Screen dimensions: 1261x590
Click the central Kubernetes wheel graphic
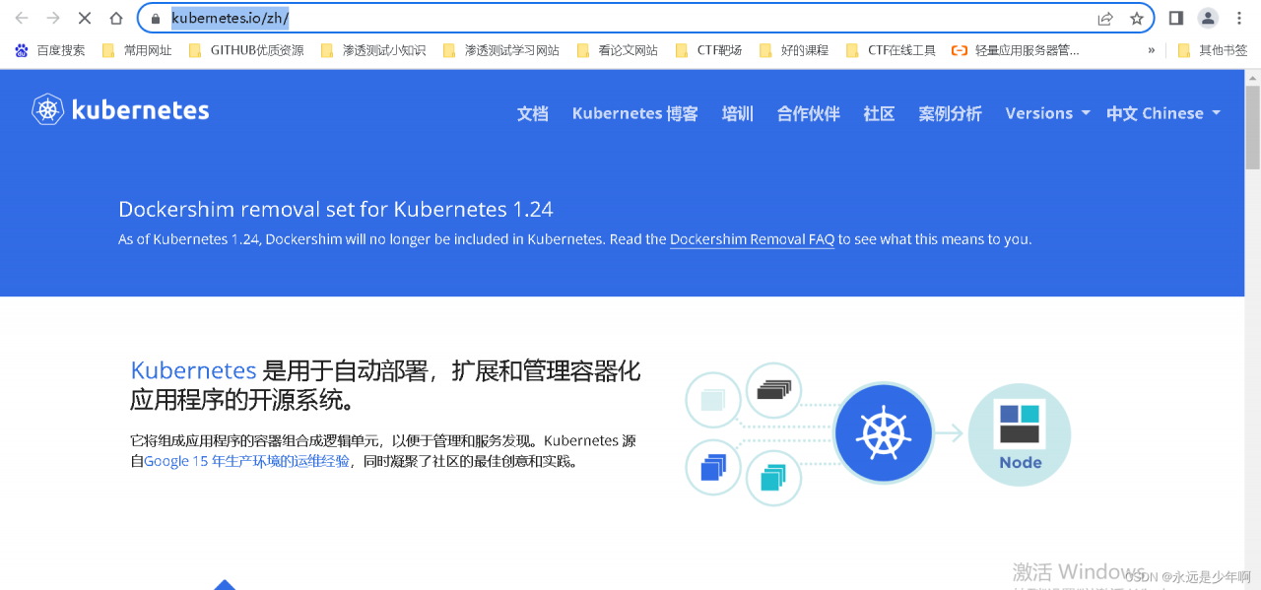[884, 432]
